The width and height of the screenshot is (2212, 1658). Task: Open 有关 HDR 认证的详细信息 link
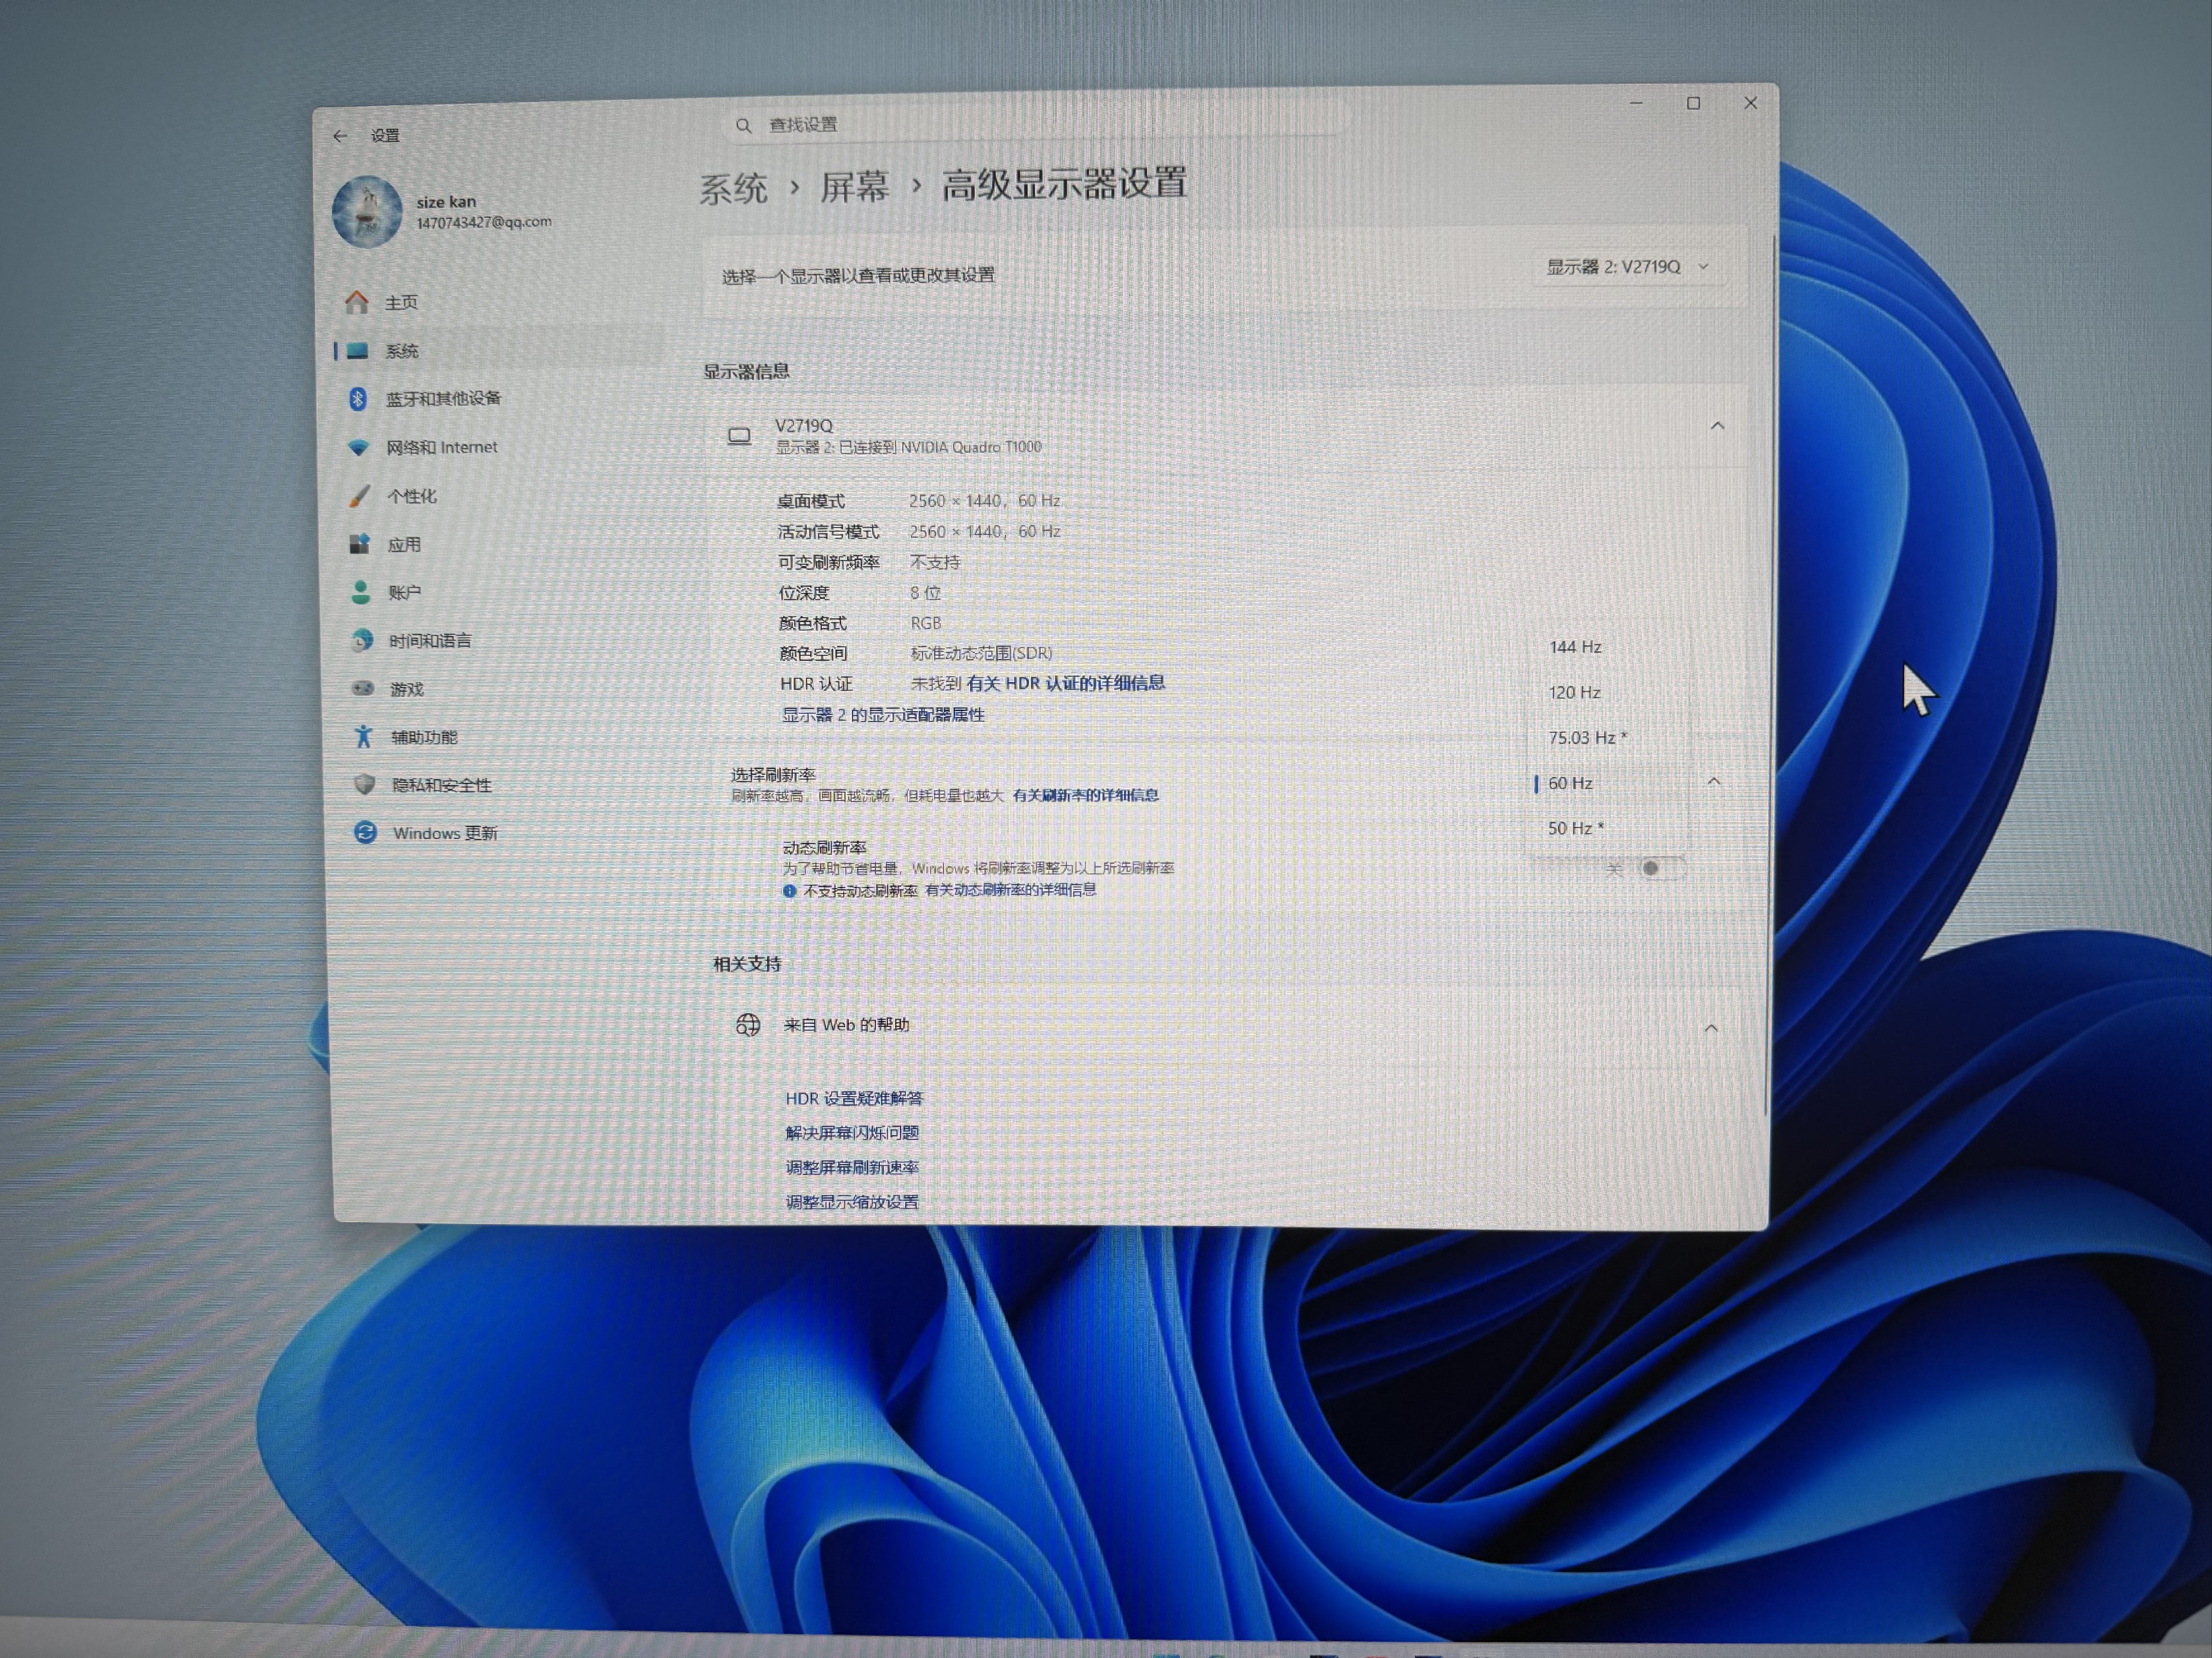pyautogui.click(x=1065, y=684)
